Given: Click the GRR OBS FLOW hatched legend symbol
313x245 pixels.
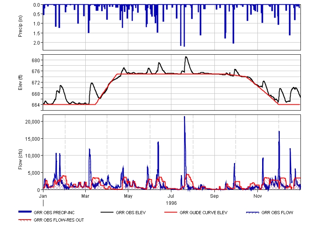Looking at the screenshot, I should click(253, 213).
